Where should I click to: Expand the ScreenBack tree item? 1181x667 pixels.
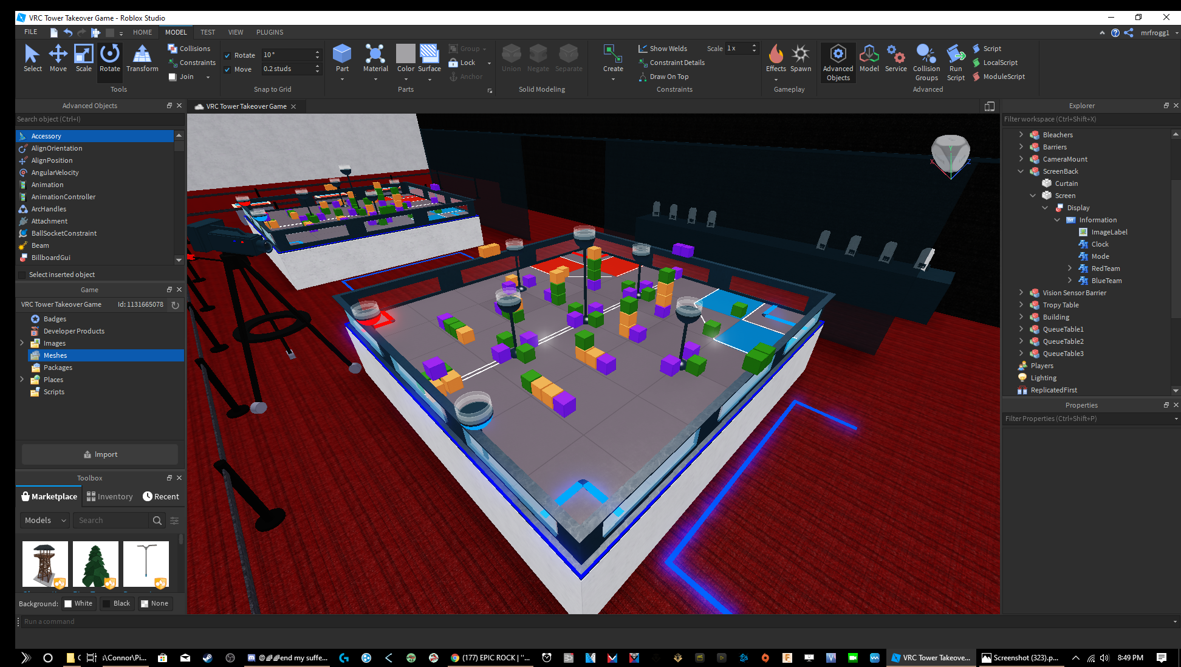(1021, 171)
